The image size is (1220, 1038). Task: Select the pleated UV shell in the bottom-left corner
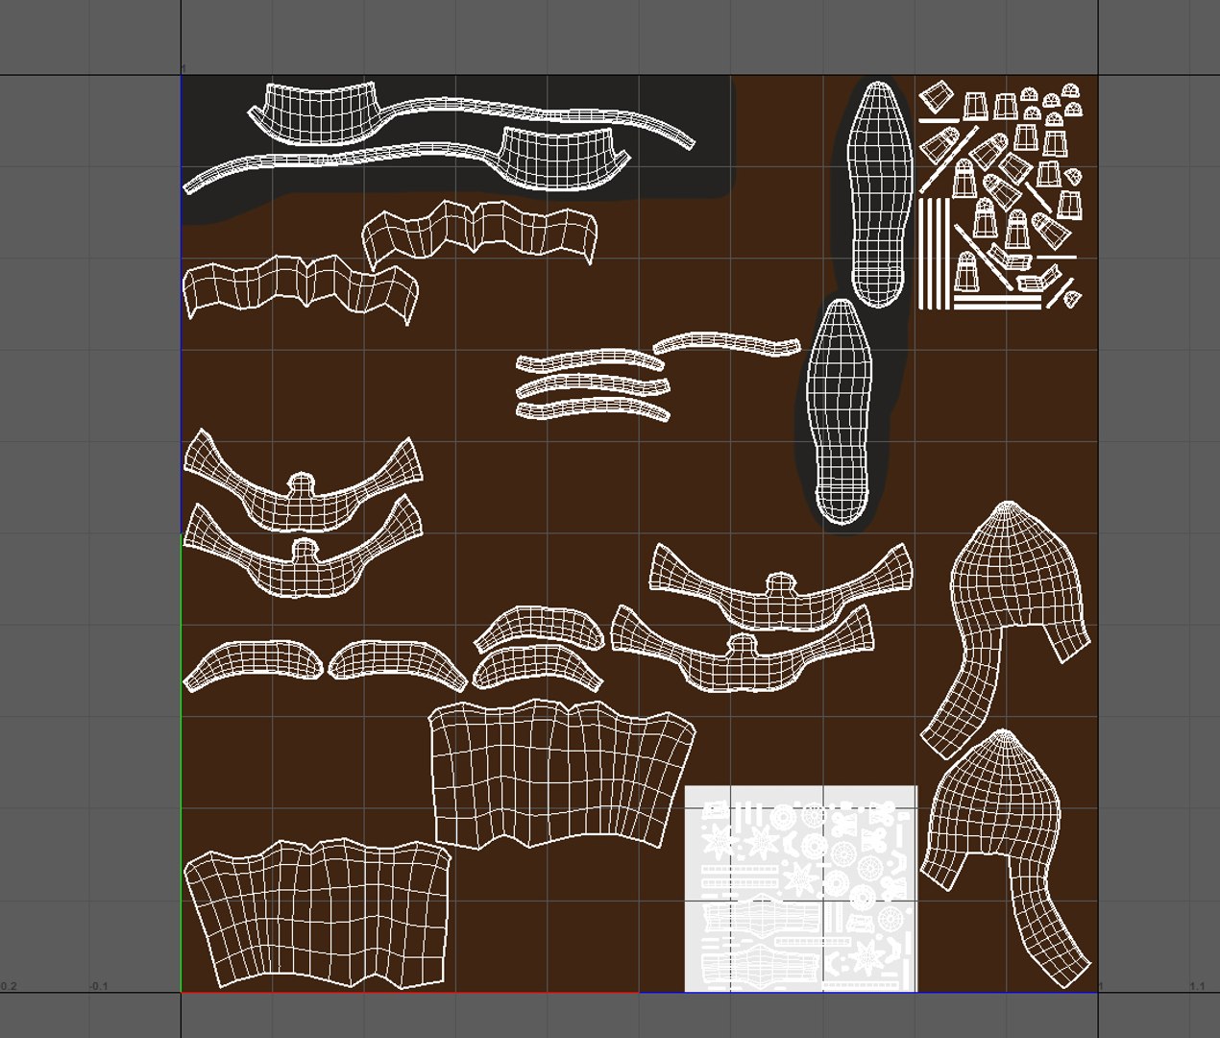317,913
